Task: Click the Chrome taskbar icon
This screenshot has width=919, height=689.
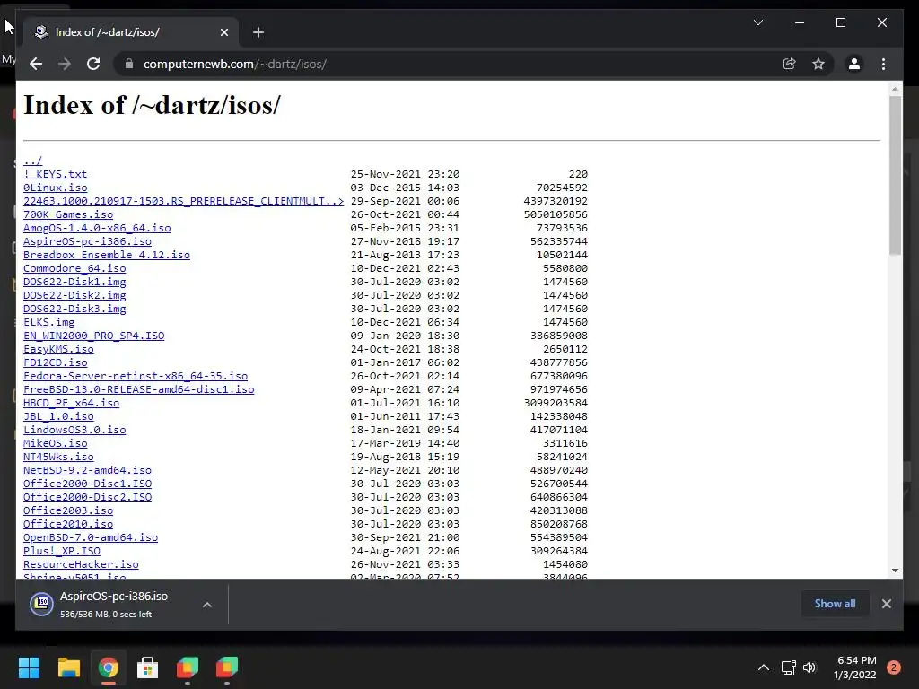Action: tap(109, 667)
